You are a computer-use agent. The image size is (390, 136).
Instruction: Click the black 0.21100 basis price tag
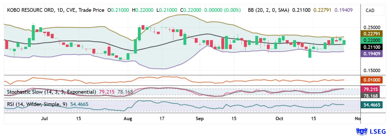click(372, 47)
